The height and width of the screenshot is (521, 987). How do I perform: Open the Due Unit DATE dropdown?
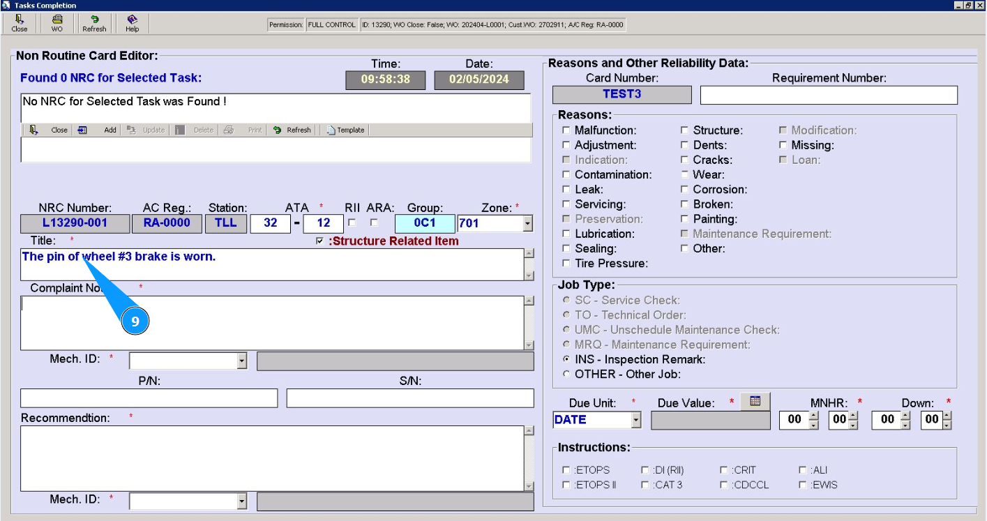point(635,420)
